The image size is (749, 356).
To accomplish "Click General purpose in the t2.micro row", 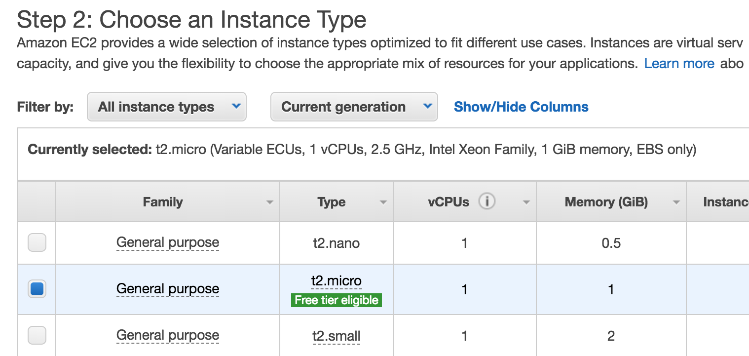I will [168, 289].
